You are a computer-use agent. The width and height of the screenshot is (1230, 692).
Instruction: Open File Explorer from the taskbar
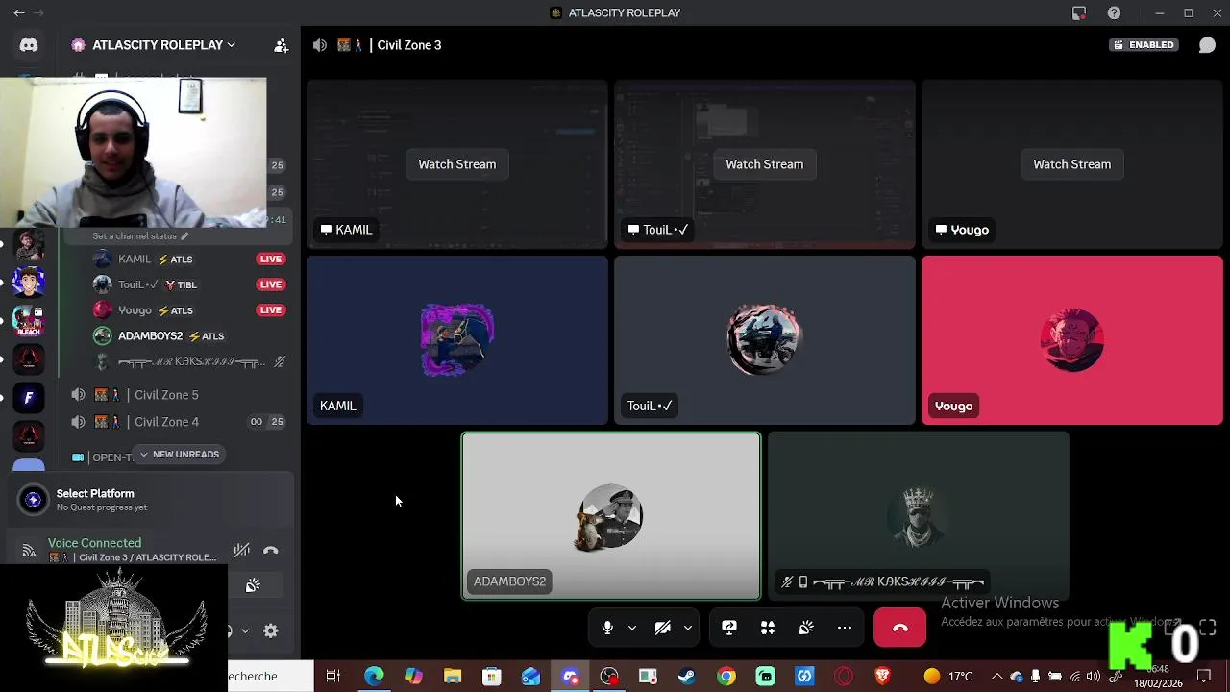pos(453,677)
